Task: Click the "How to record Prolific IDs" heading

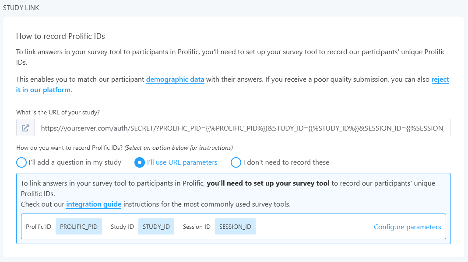Action: pos(60,36)
